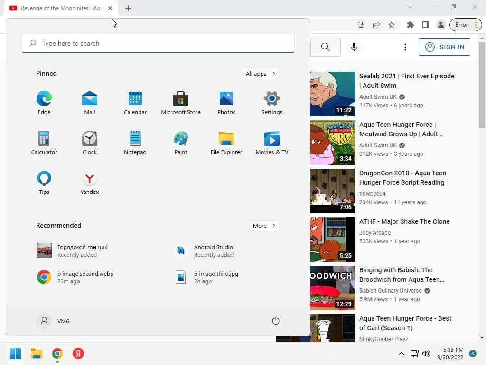Bookmark this page with star icon

(392, 25)
